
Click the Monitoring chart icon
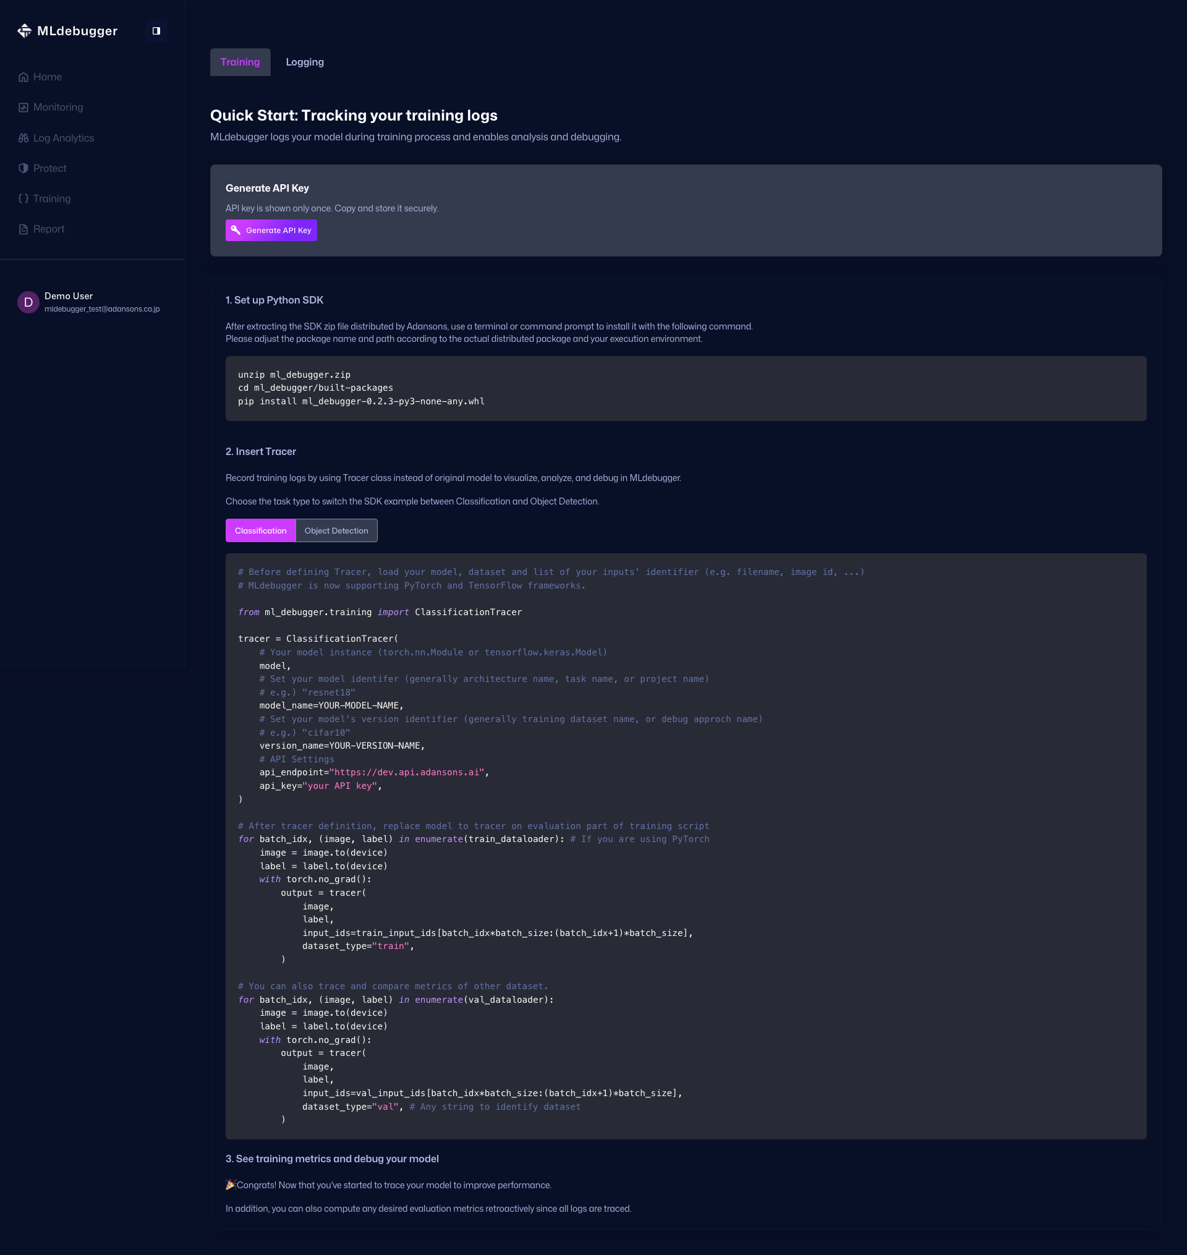[x=23, y=108]
